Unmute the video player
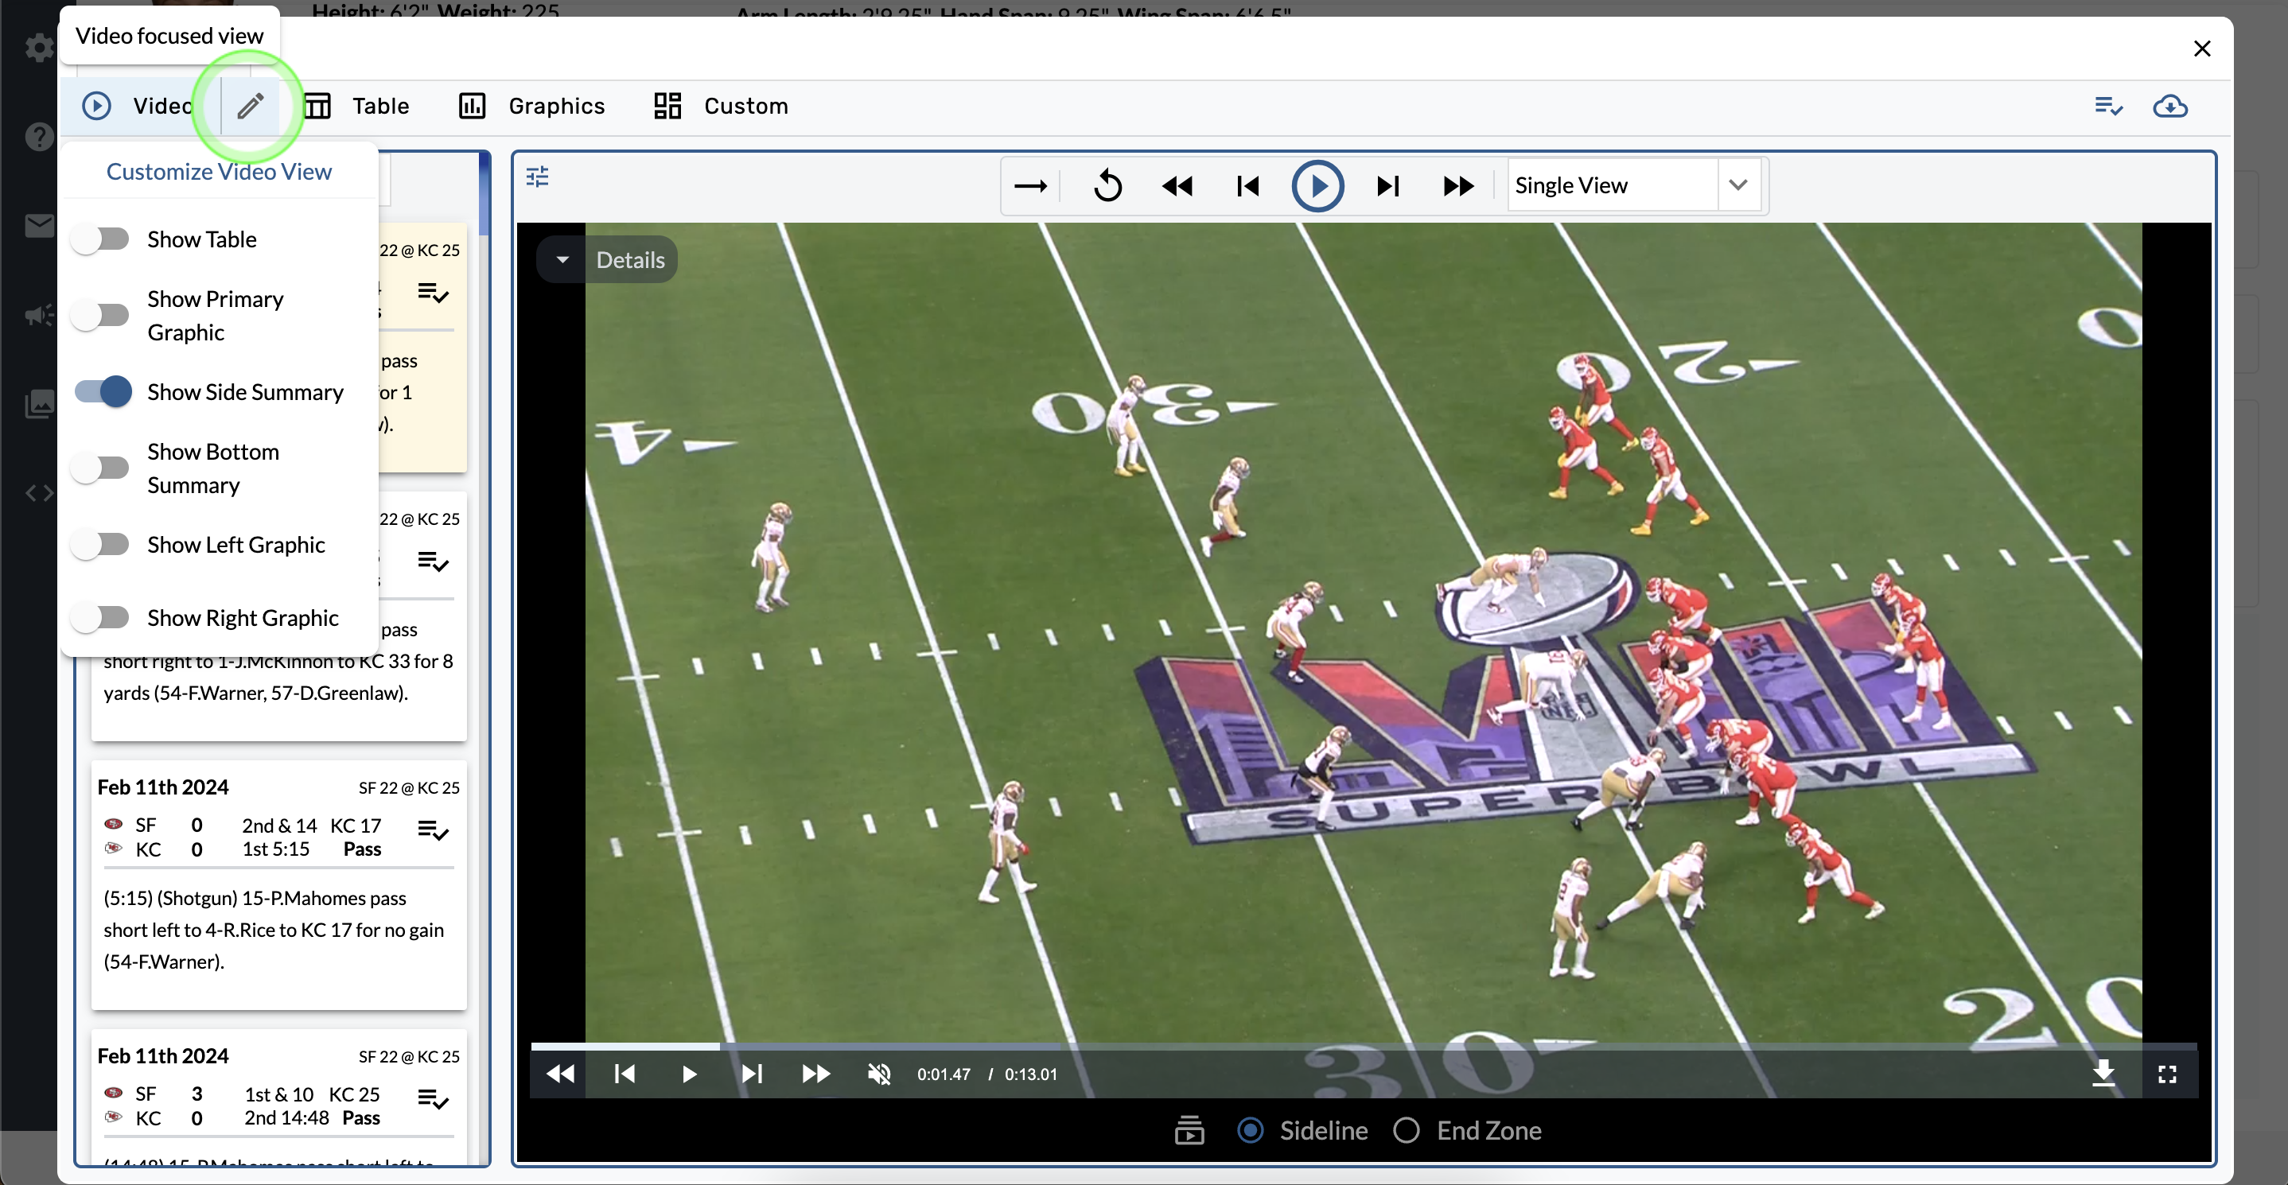Image resolution: width=2288 pixels, height=1185 pixels. coord(878,1074)
